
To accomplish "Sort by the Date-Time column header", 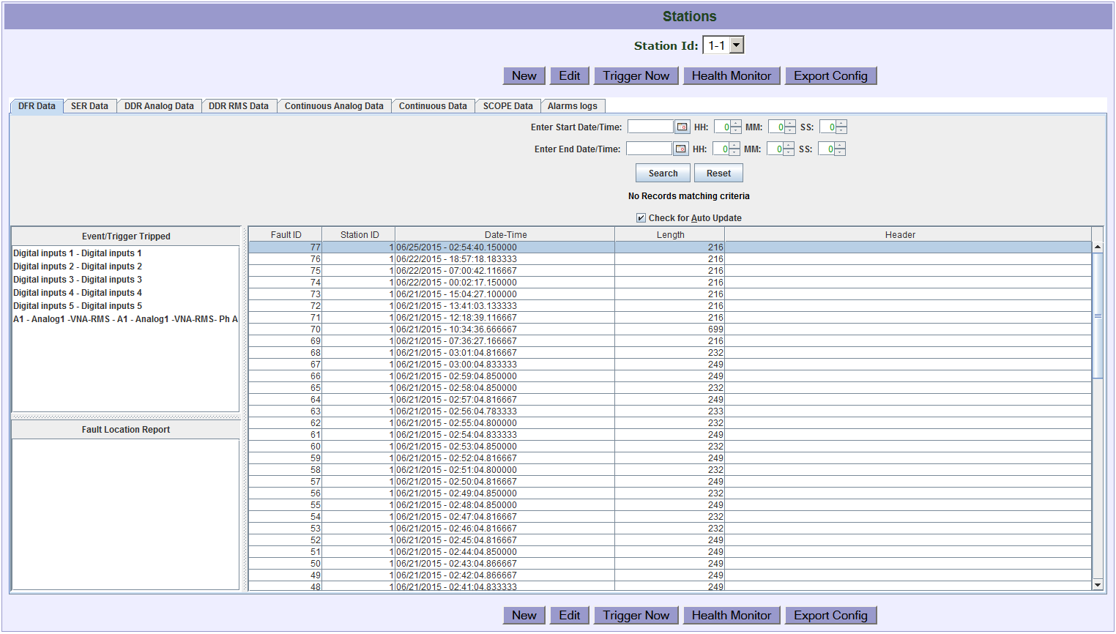I will pos(505,234).
